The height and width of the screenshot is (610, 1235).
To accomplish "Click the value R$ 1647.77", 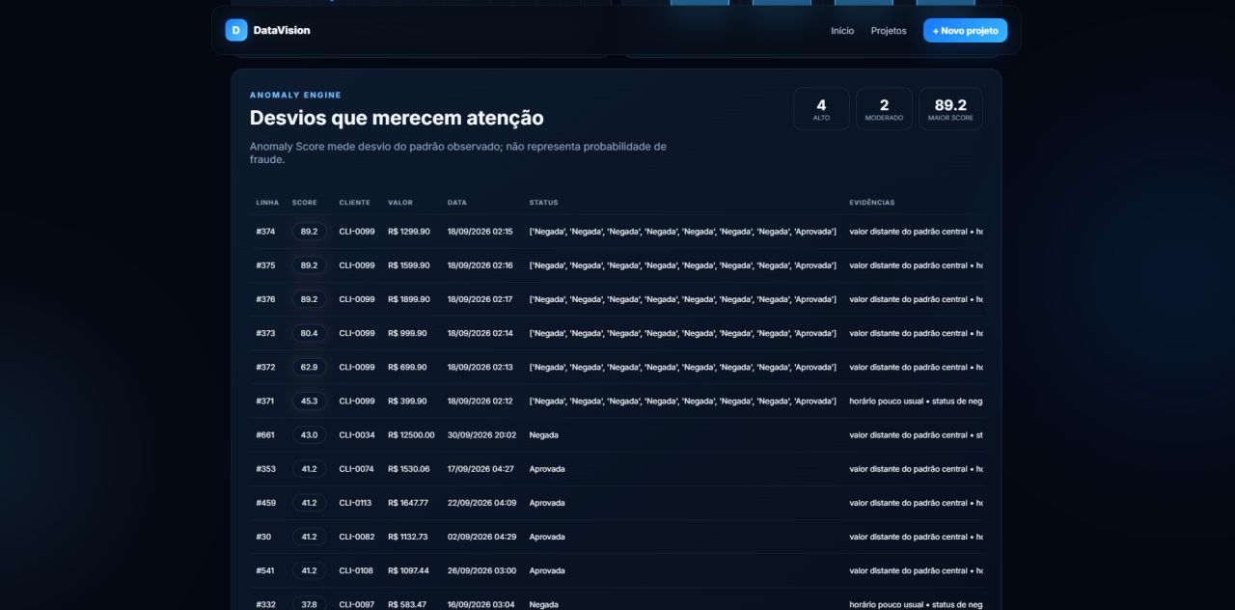I will pos(408,503).
